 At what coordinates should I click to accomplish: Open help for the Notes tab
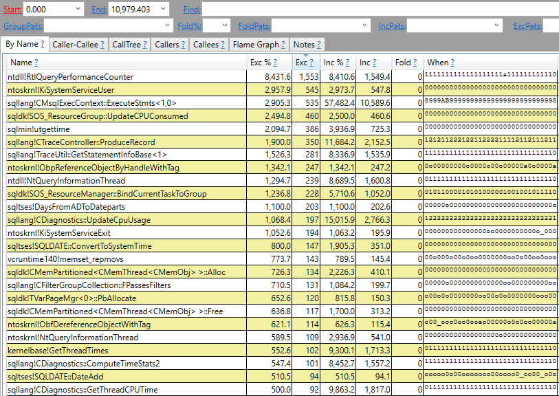tap(319, 45)
